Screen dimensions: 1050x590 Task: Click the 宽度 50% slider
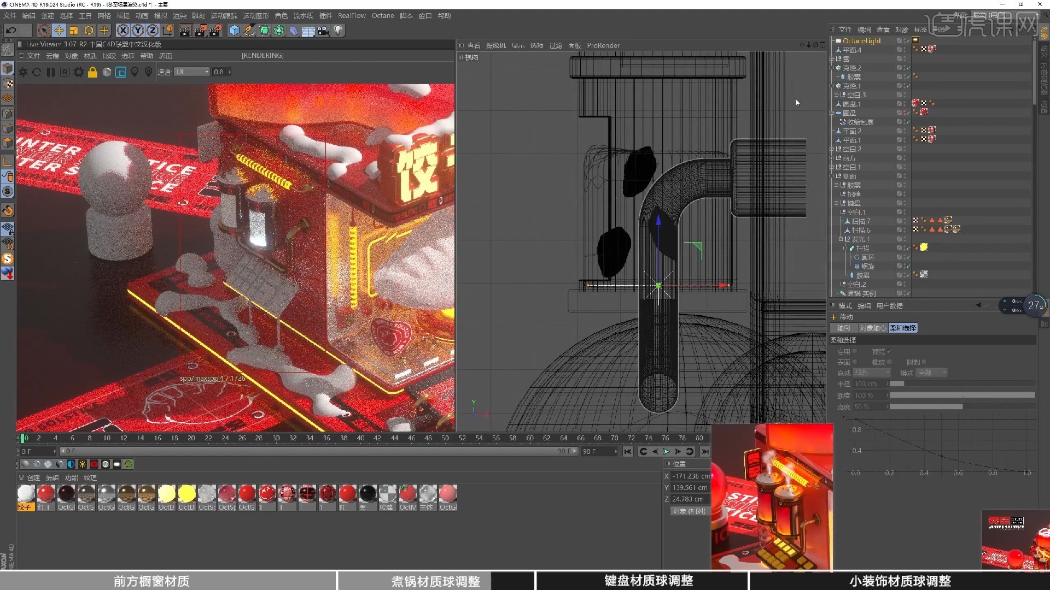point(962,407)
